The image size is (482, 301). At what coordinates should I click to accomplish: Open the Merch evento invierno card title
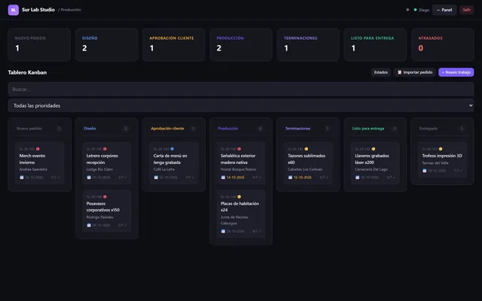[x=32, y=159]
